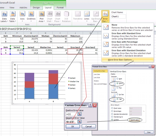Click OK in Custom Error Bars dialog
Image resolution: width=156 pixels, height=136 pixels.
click(x=73, y=126)
